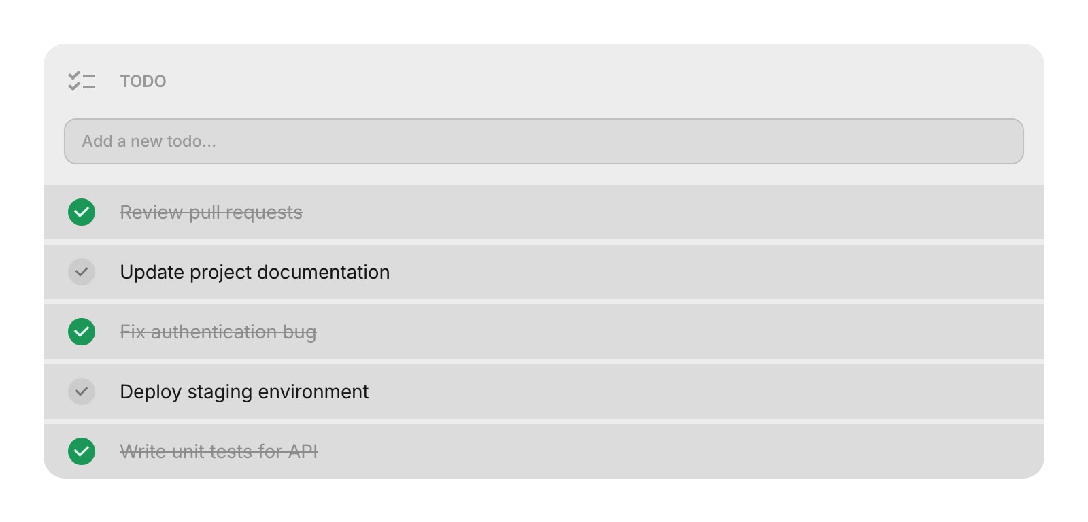Click empty header area right of TODO
The width and height of the screenshot is (1088, 522).
(612, 82)
